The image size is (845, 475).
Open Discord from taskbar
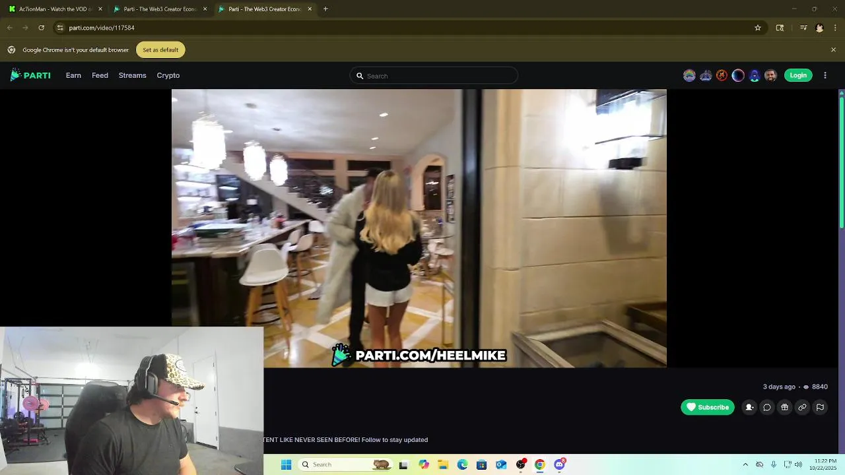(x=560, y=464)
